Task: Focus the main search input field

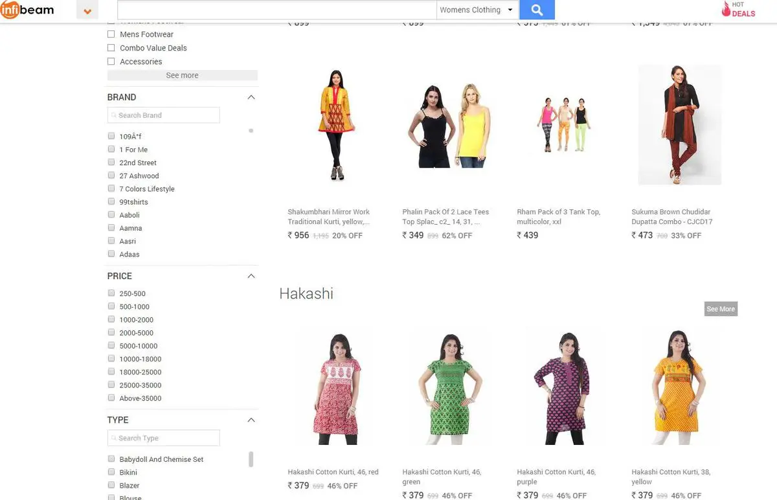Action: 277,10
